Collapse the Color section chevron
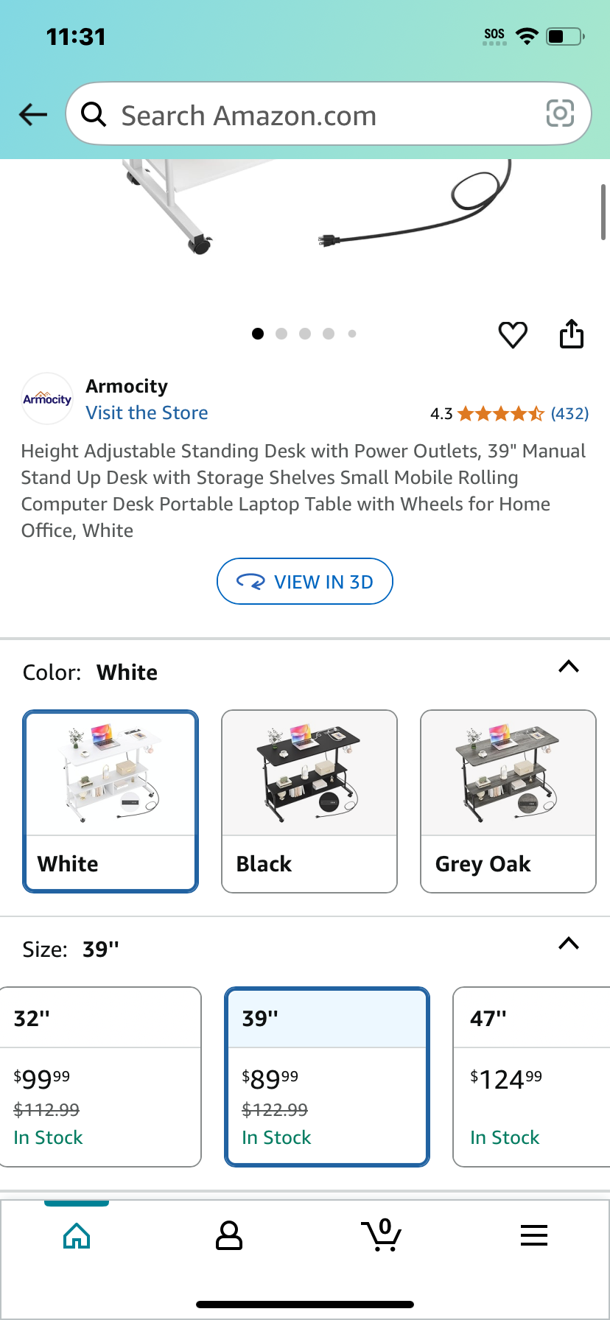The width and height of the screenshot is (610, 1320). coord(569,667)
